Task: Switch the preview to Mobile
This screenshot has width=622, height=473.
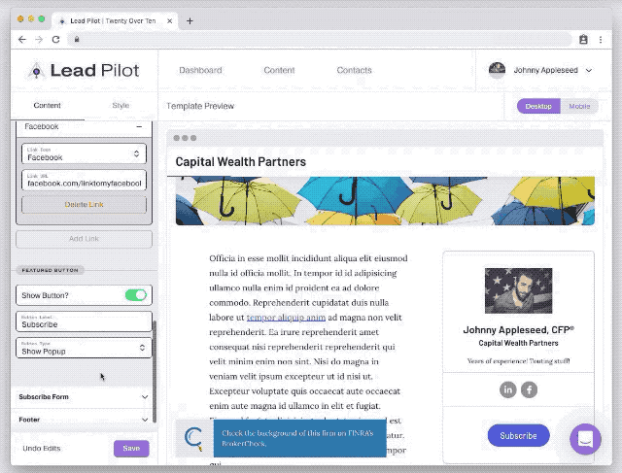Action: coord(579,106)
